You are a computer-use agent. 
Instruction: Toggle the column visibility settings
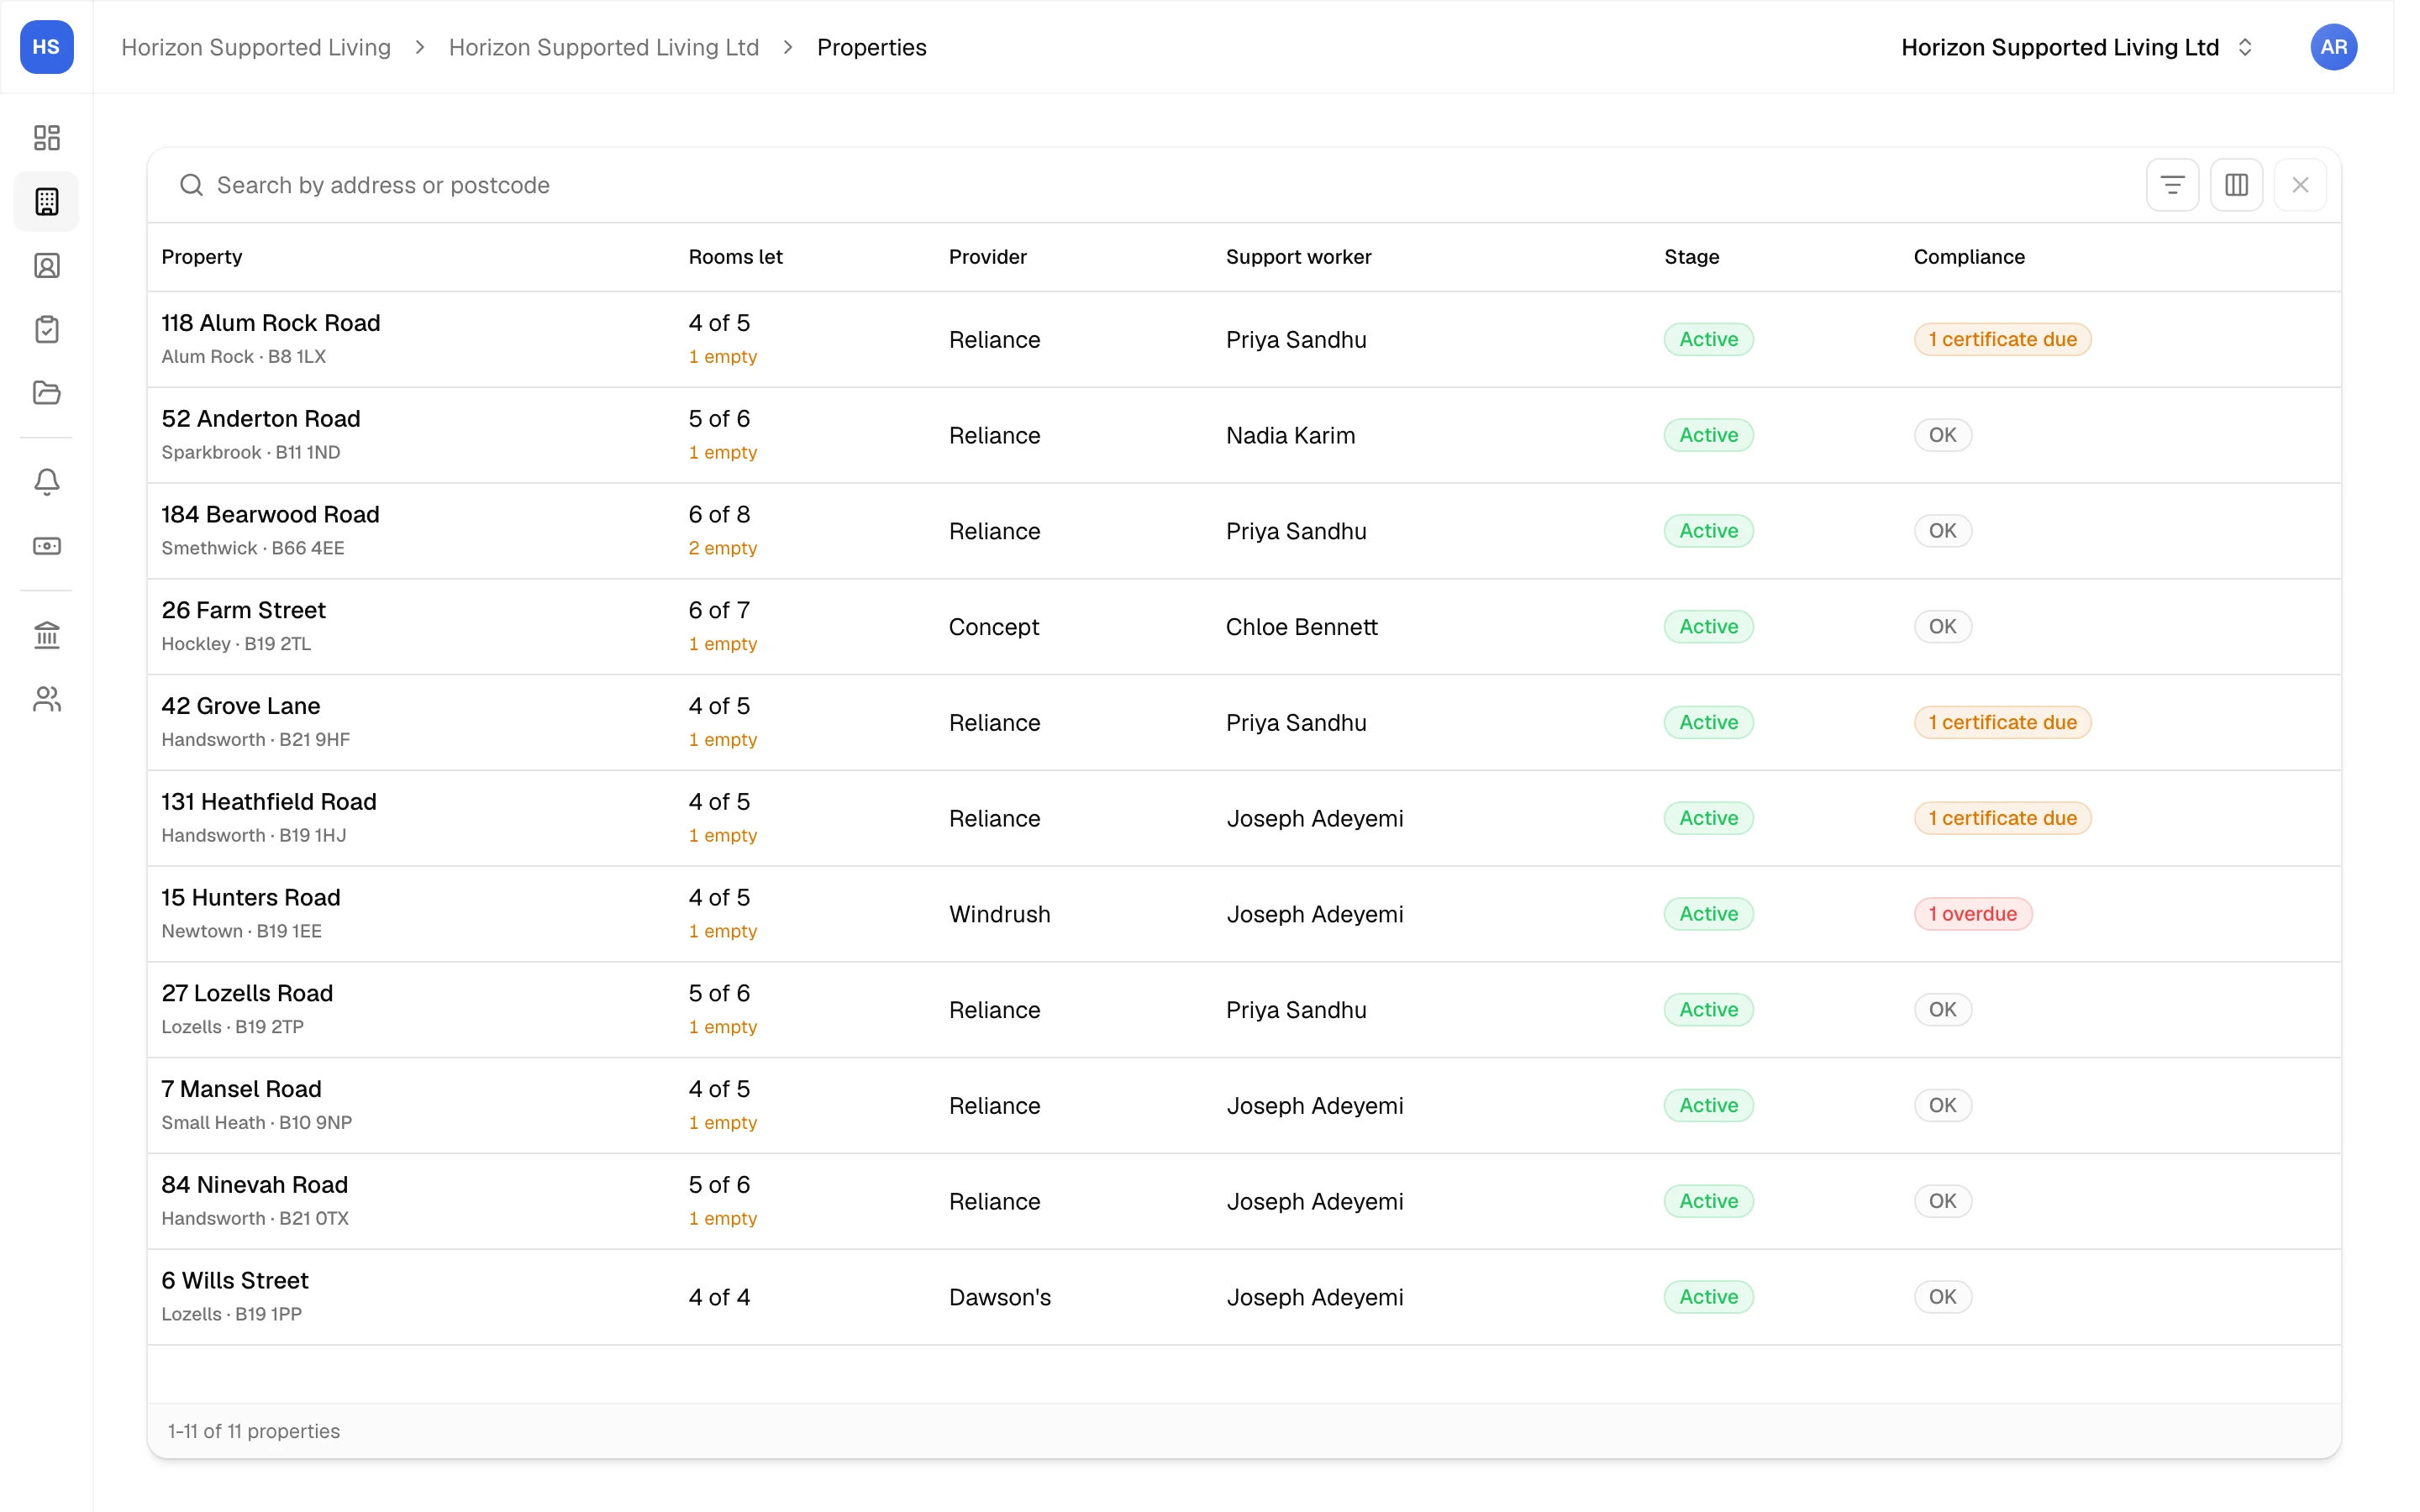click(x=2236, y=185)
